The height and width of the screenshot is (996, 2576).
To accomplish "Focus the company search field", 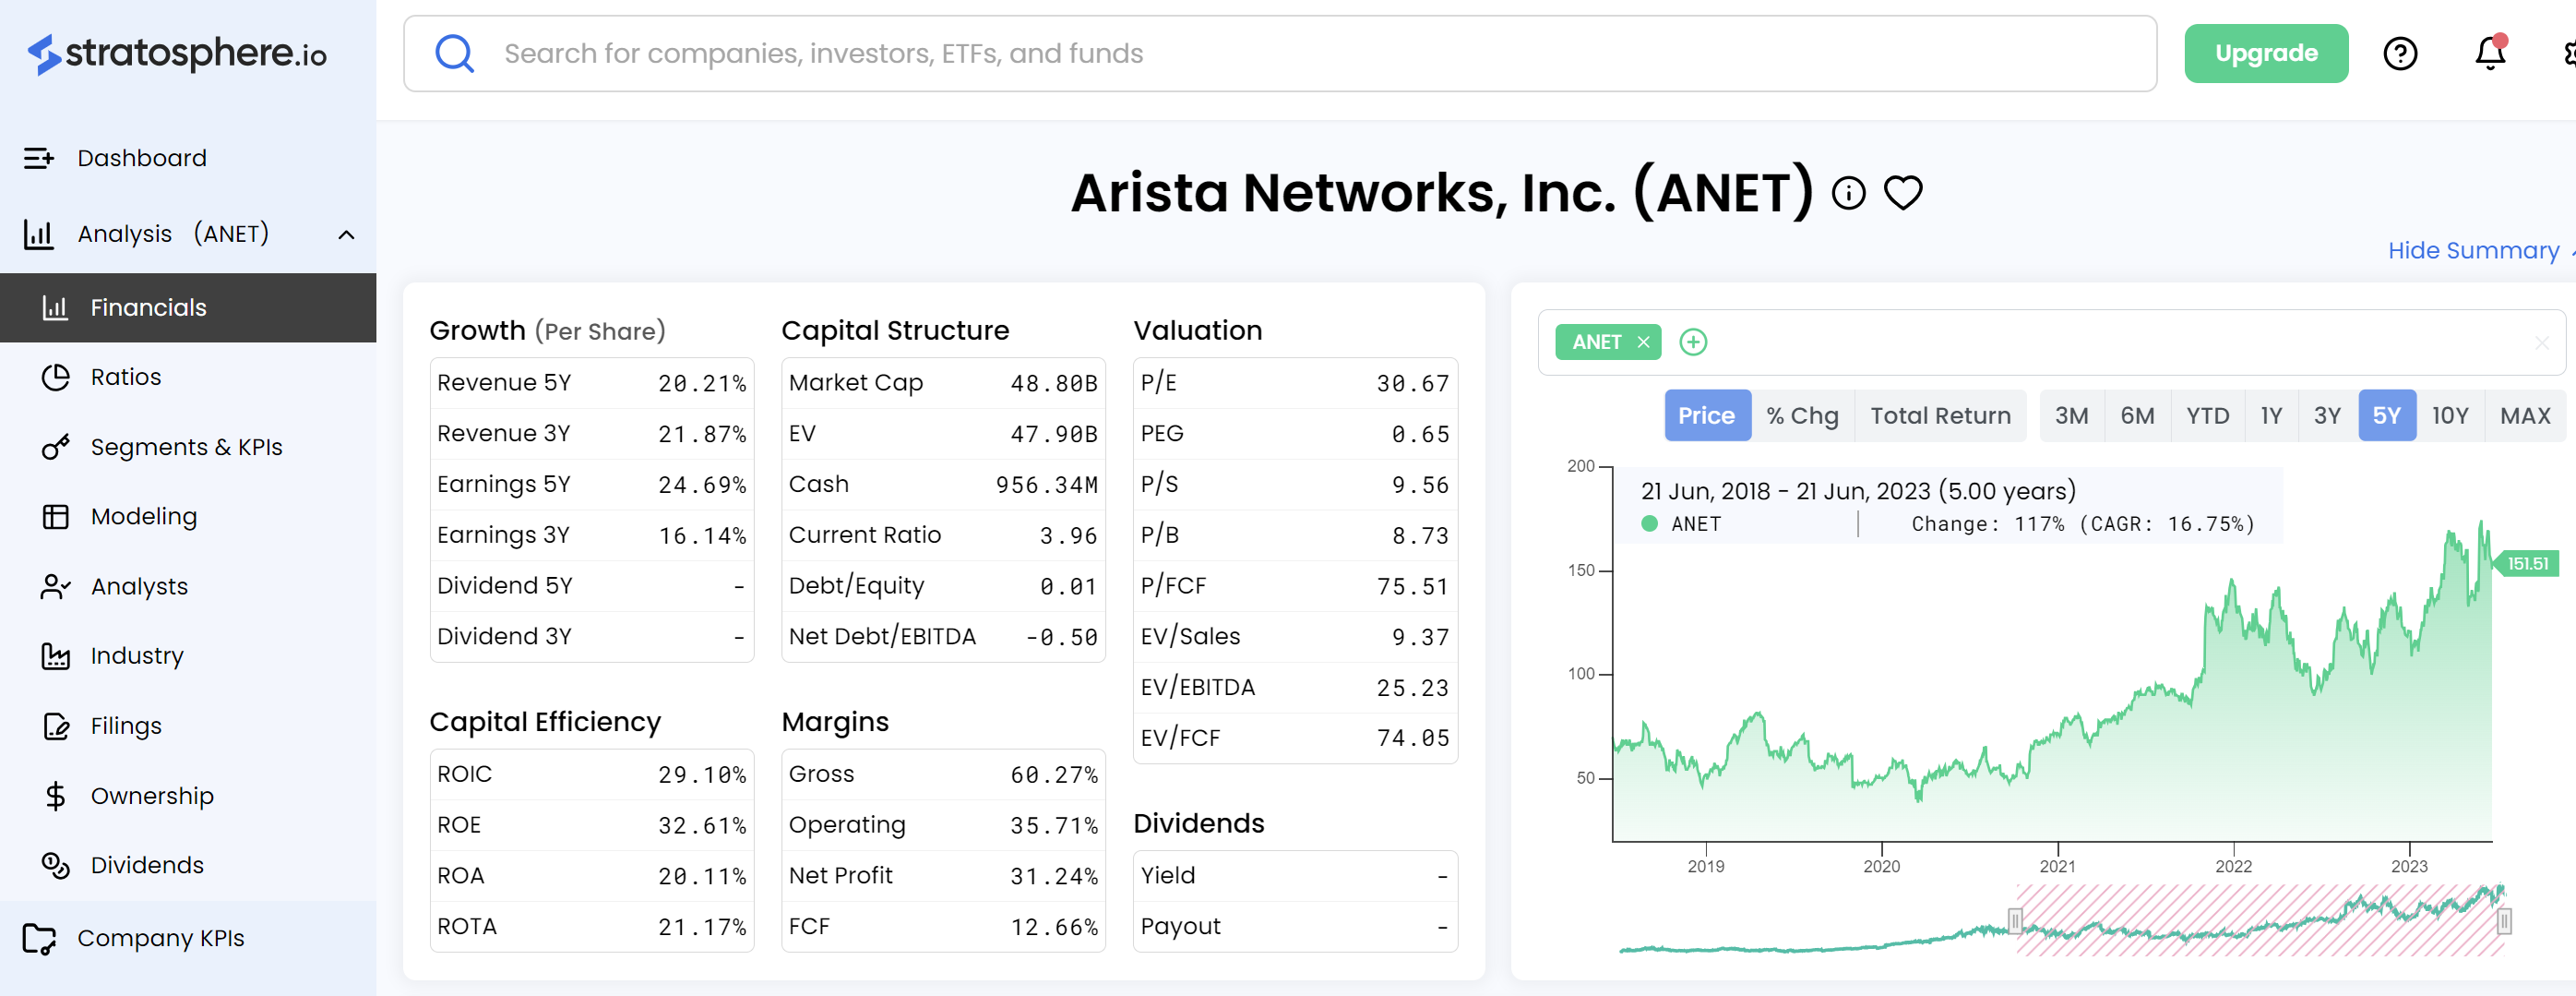I will [1279, 53].
